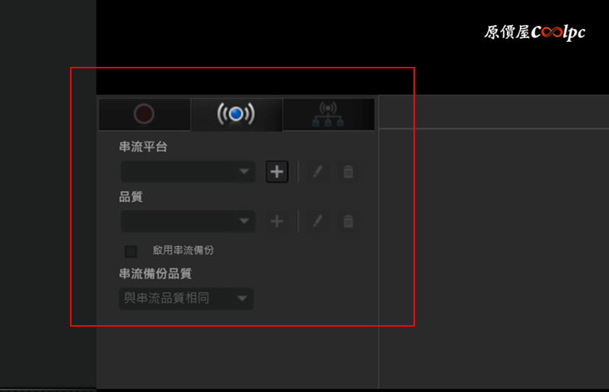609x392 pixels.
Task: Open the multi-stream network tab
Action: [328, 114]
